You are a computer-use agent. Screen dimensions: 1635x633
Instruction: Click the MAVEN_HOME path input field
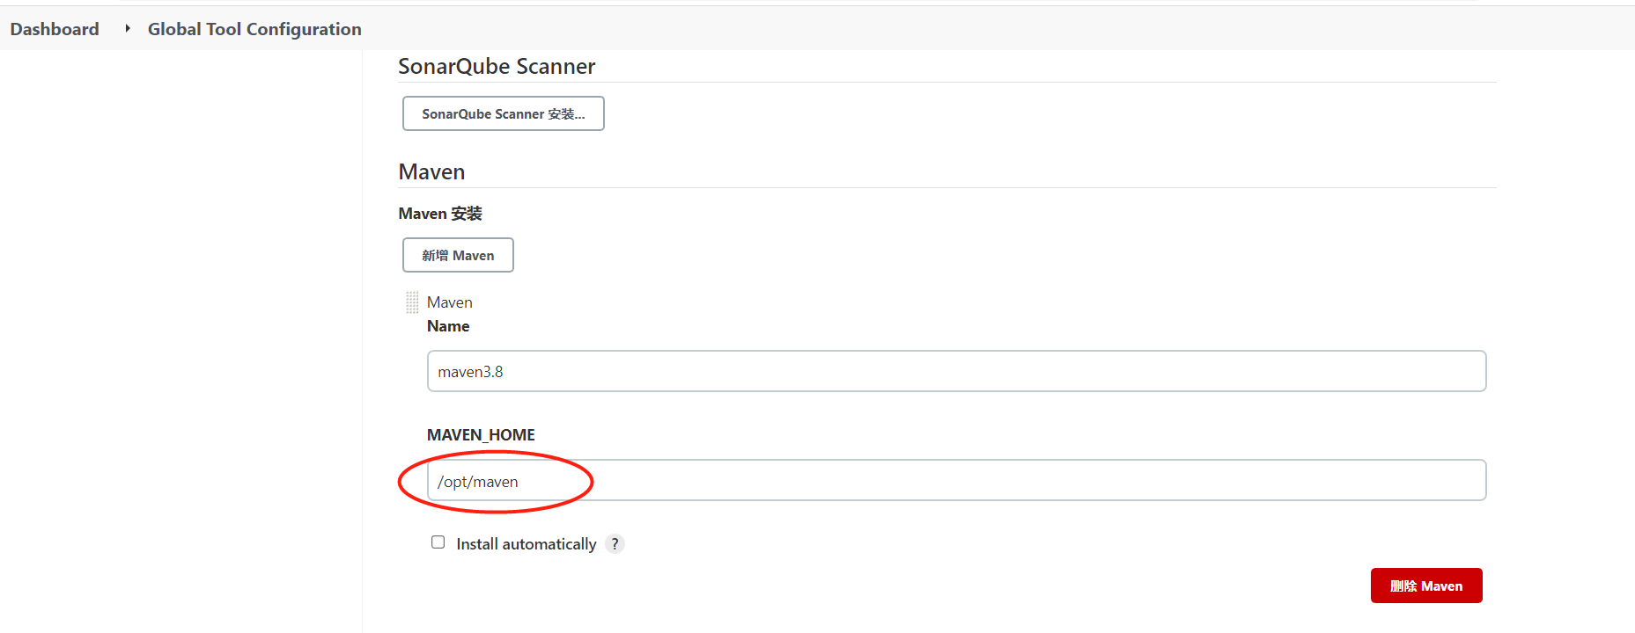click(x=956, y=481)
